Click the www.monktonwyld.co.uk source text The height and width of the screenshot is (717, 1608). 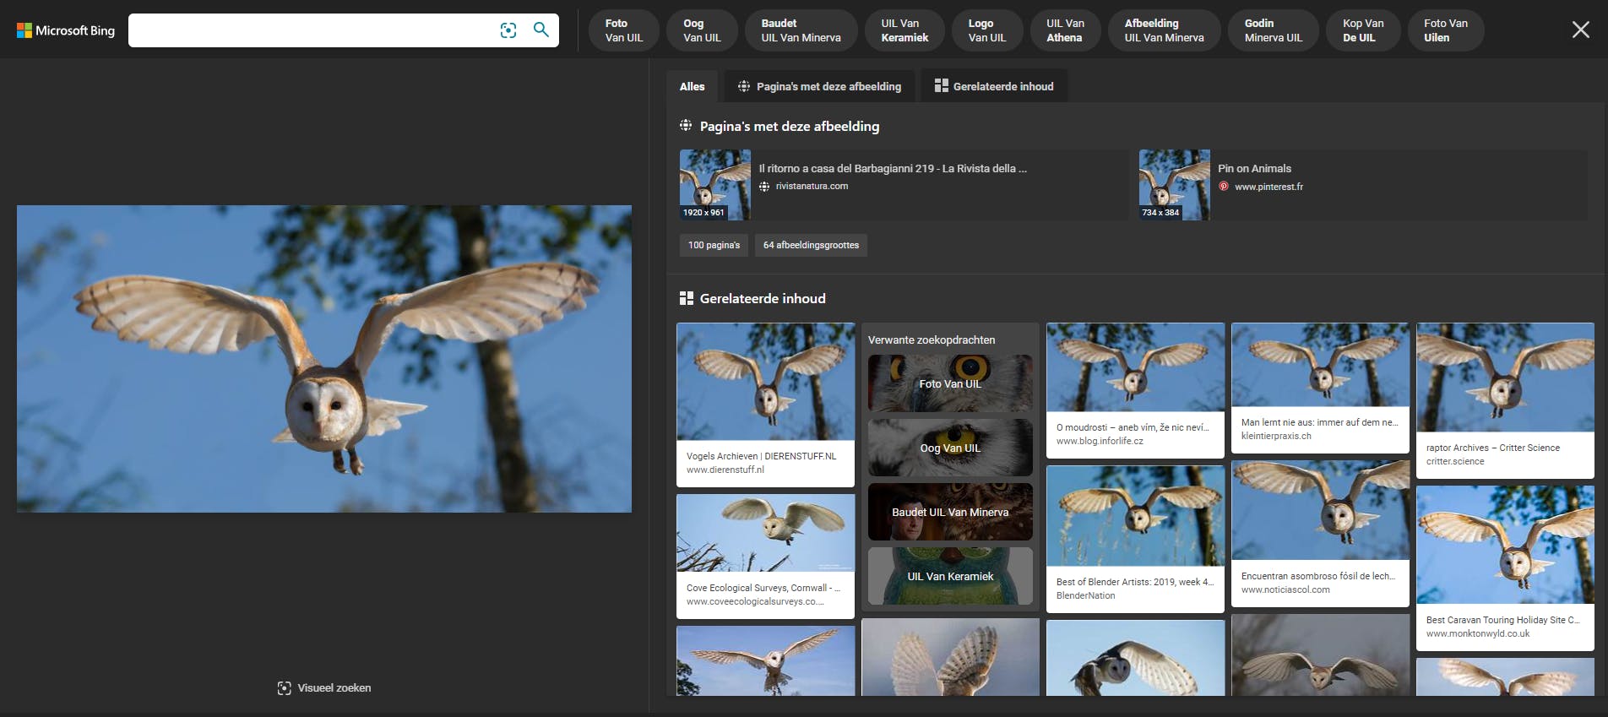(1478, 633)
